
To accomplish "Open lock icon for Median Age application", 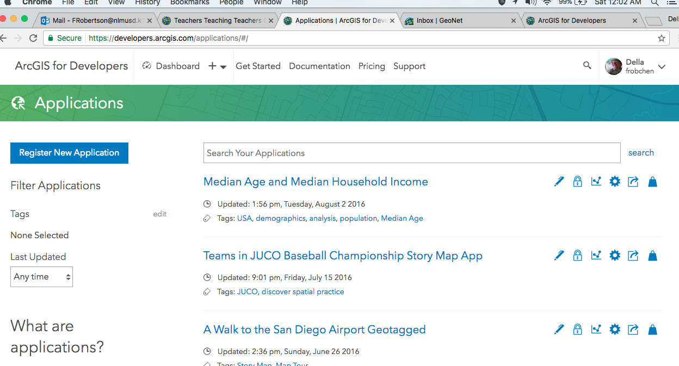I will [x=577, y=182].
